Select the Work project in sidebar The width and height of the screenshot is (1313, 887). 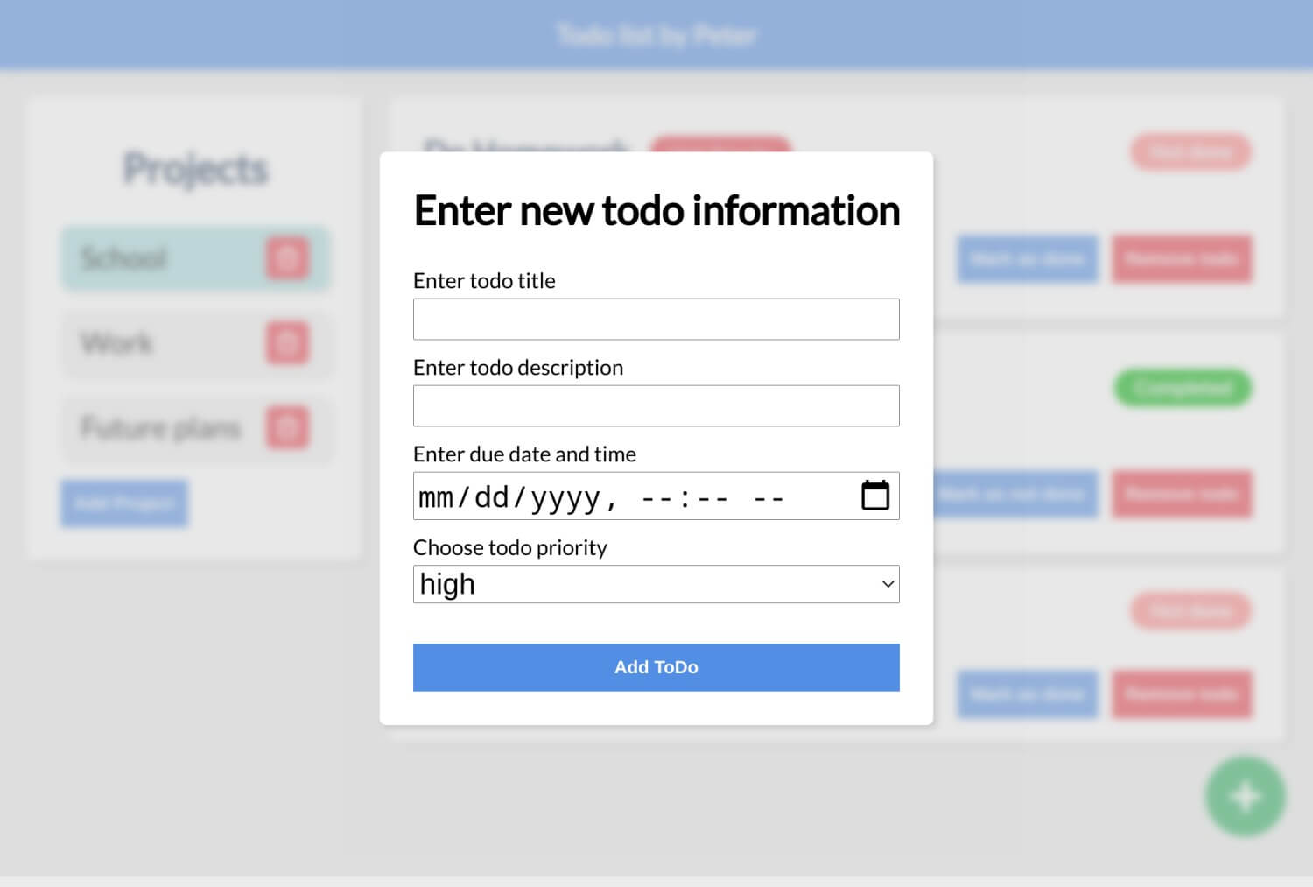tap(196, 342)
